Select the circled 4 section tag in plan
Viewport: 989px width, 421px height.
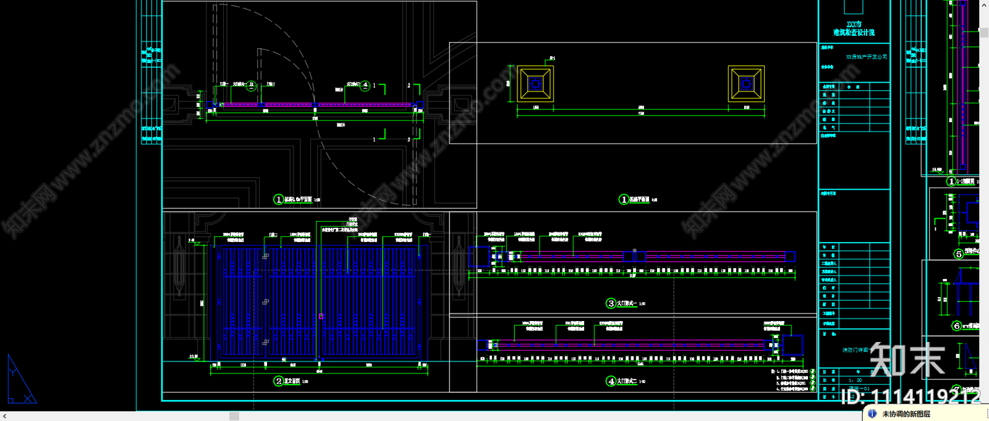tap(365, 86)
